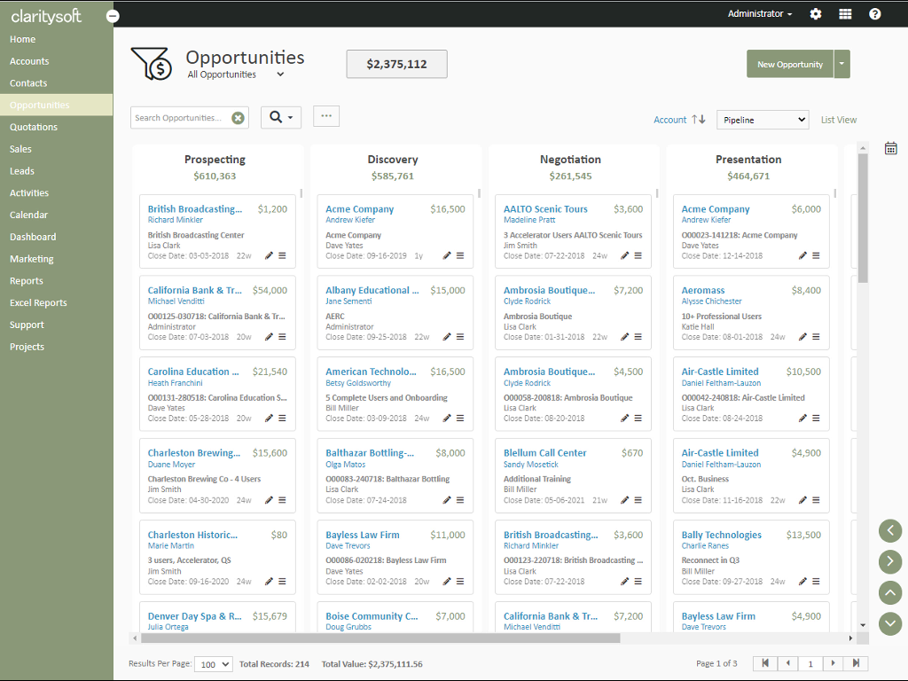Open contact Richard Minkler in Prospecting
Viewport: 908px width, 681px height.
(x=175, y=220)
